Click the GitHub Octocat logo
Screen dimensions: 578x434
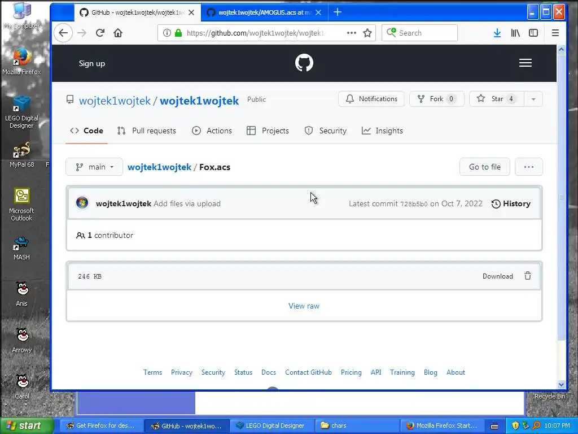304,63
